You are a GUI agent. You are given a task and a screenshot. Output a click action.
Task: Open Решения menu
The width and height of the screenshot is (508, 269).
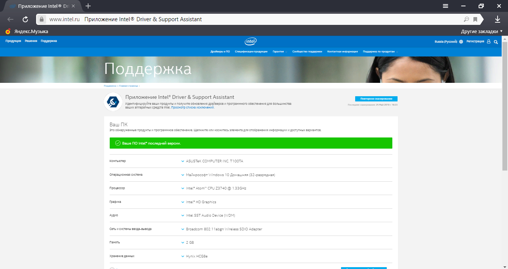(31, 41)
